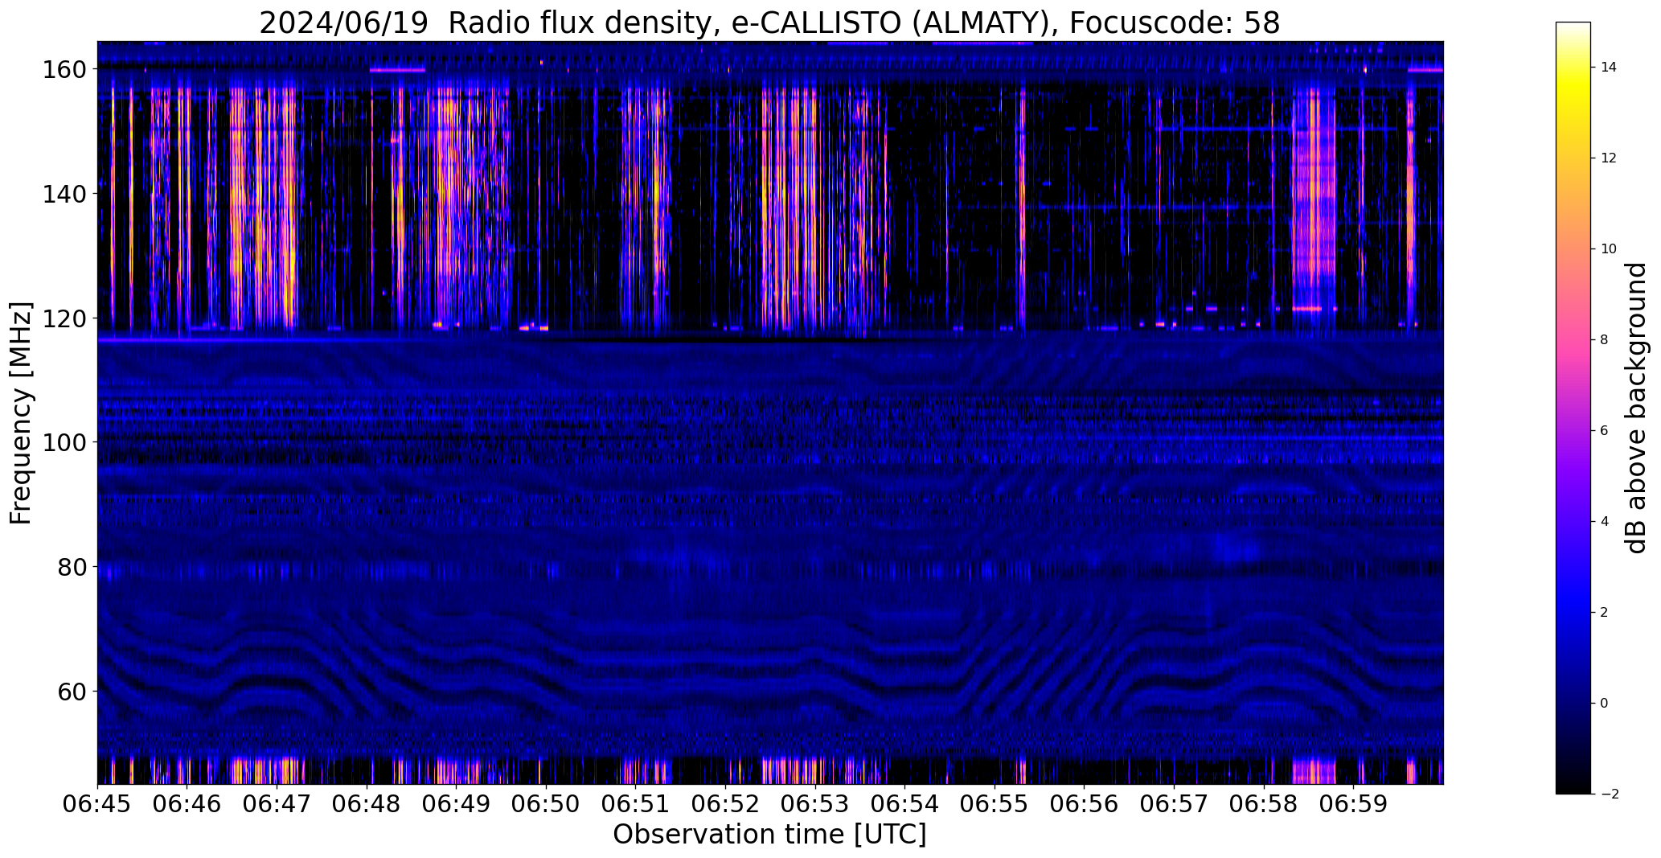The width and height of the screenshot is (1661, 858).
Task: Click the 06:58 time tick label
Action: 1264,805
